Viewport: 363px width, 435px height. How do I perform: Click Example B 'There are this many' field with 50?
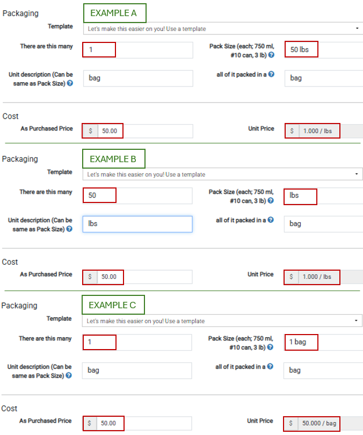[x=138, y=195]
